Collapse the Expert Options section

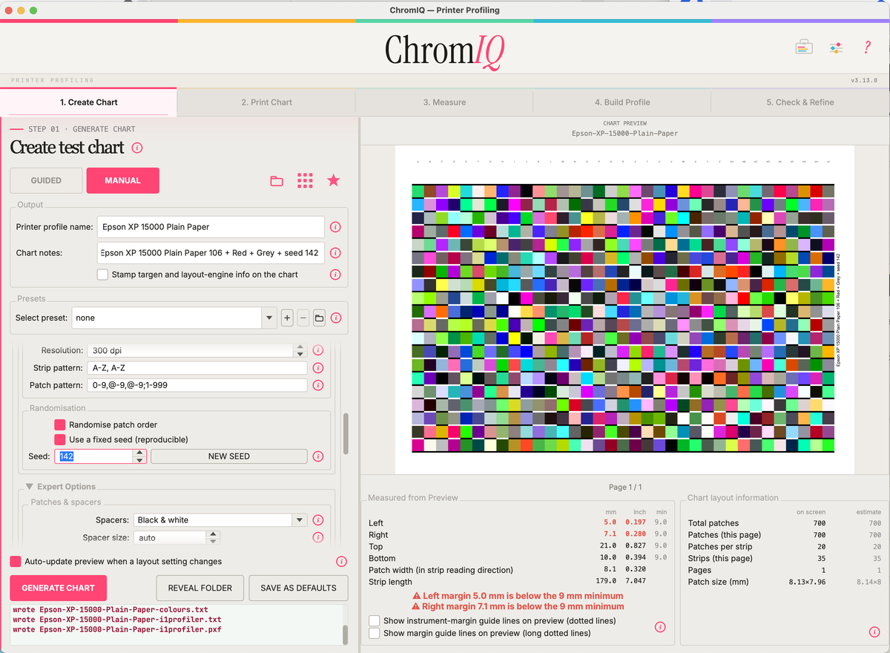[30, 487]
